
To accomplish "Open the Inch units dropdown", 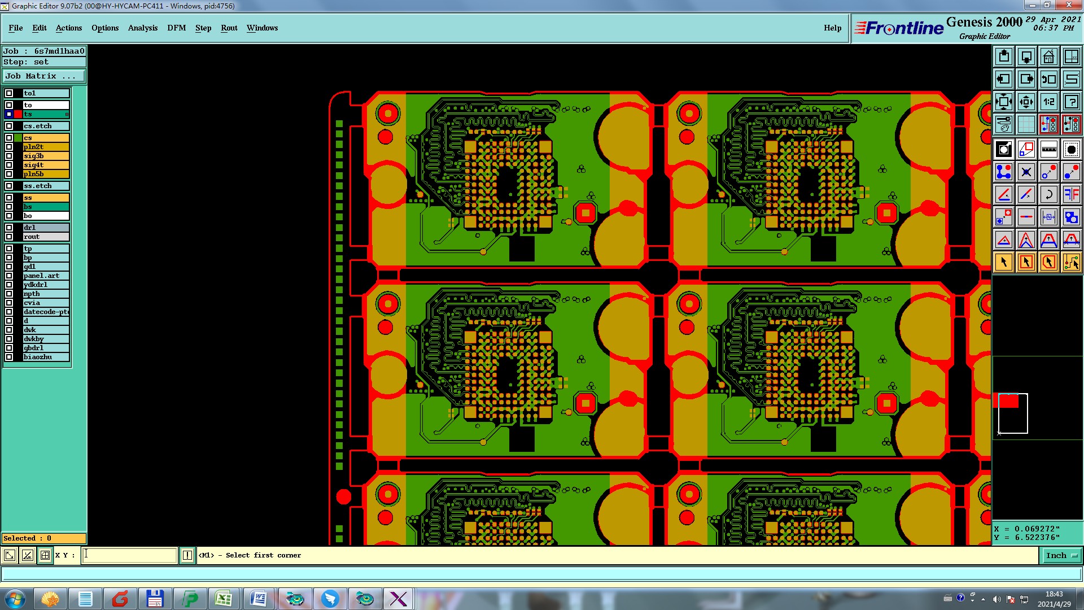I will (1061, 555).
